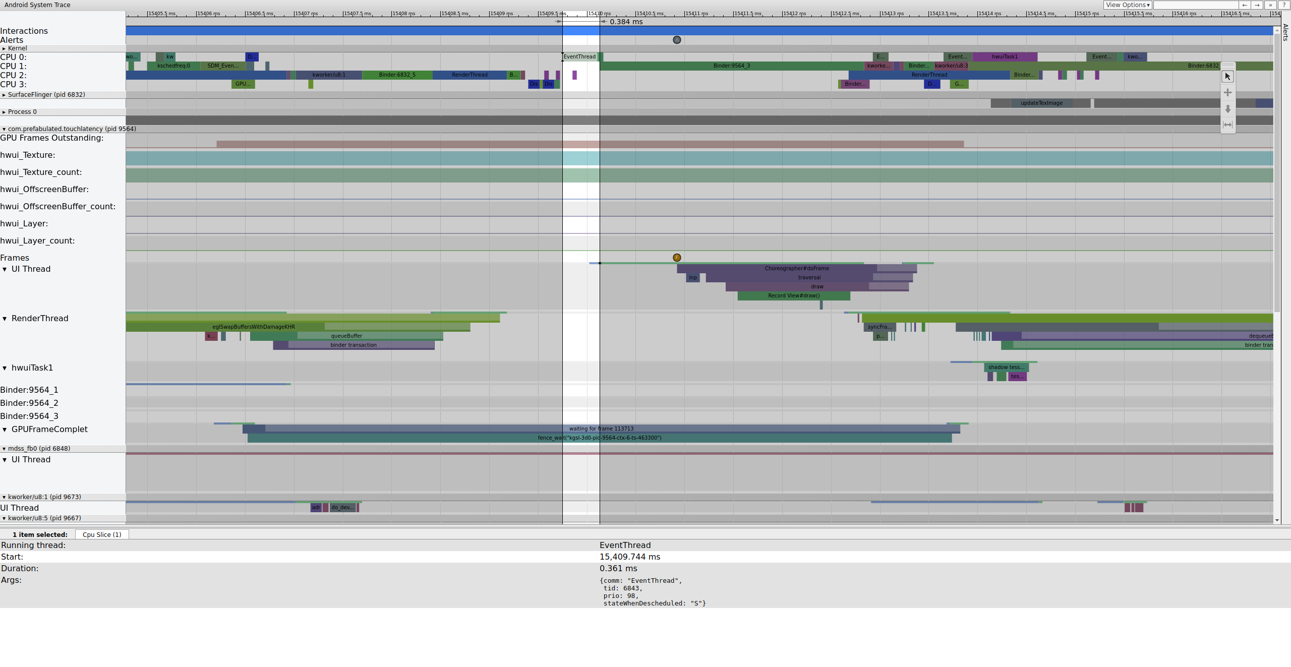This screenshot has width=1291, height=667.
Task: Open the Alerts side panel tab
Action: tap(1285, 32)
